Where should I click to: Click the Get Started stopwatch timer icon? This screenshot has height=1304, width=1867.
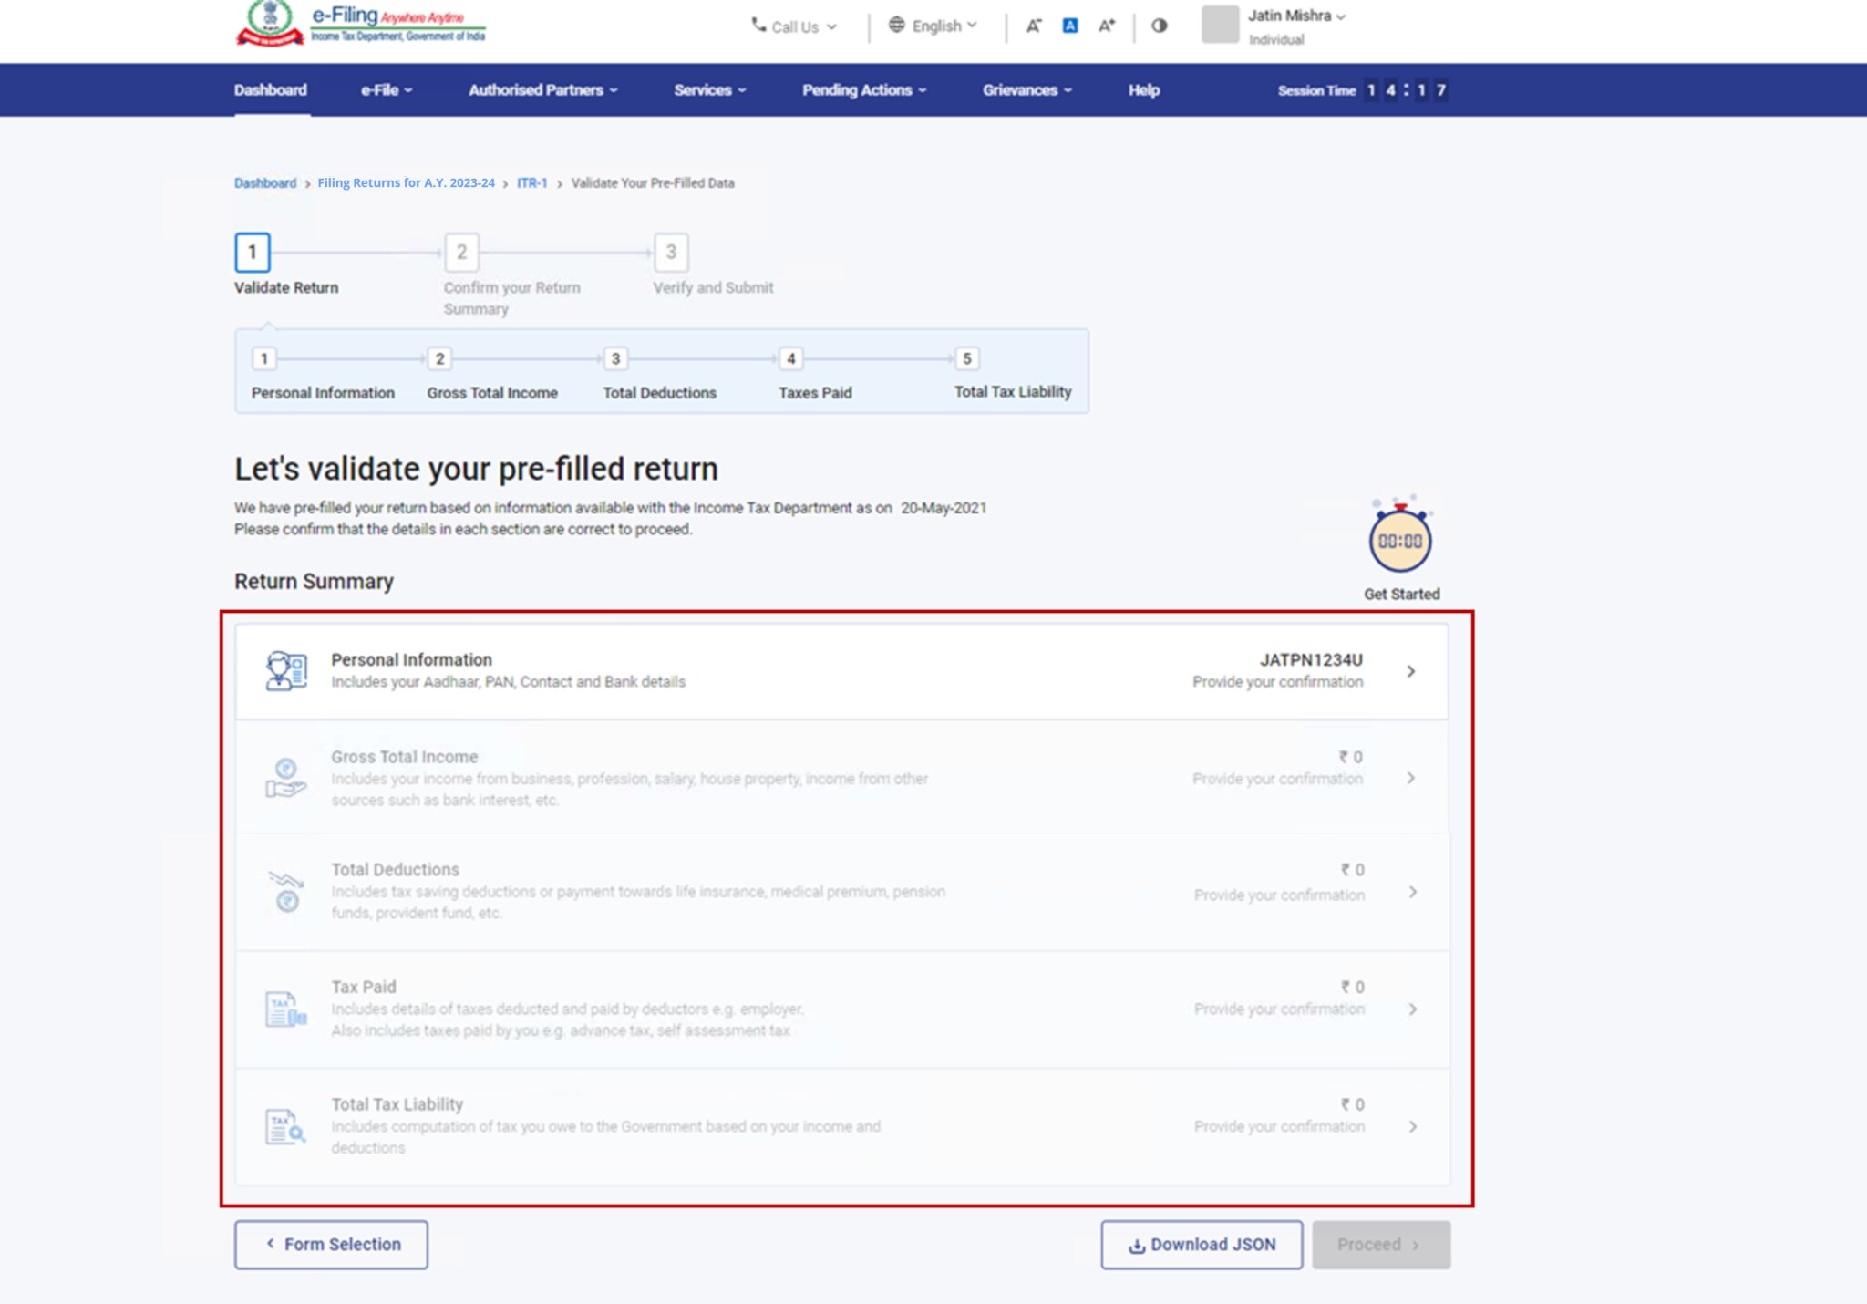[1400, 540]
